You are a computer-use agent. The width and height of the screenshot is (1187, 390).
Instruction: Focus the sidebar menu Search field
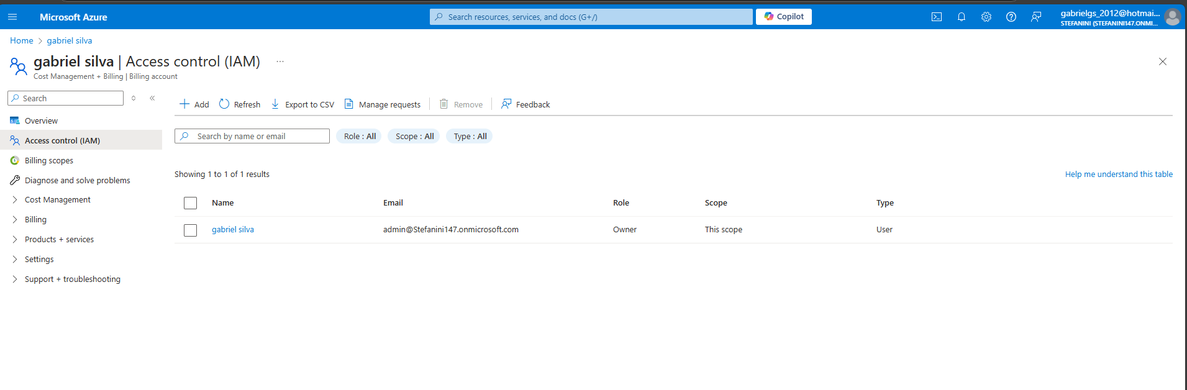click(65, 98)
